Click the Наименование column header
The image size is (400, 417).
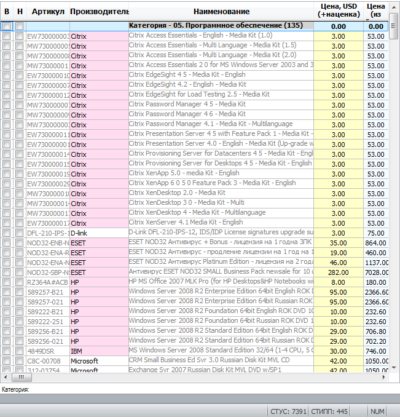[x=221, y=12]
